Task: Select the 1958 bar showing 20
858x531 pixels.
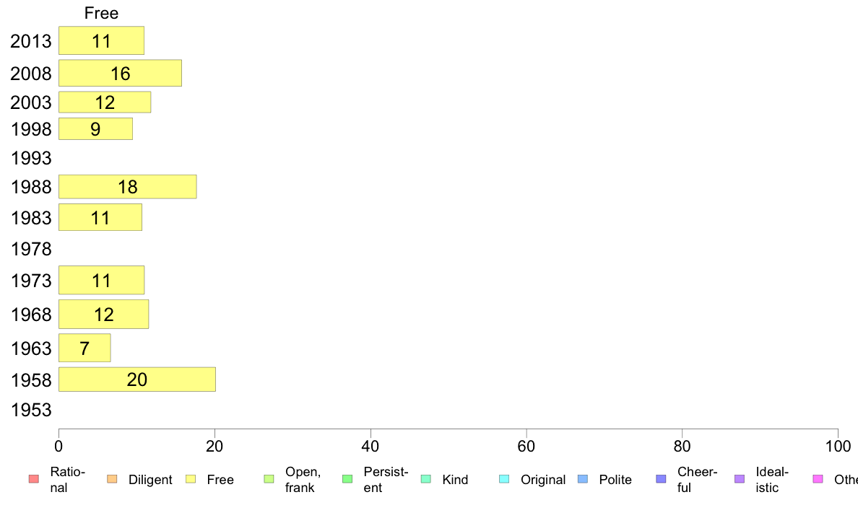Action: tap(137, 379)
